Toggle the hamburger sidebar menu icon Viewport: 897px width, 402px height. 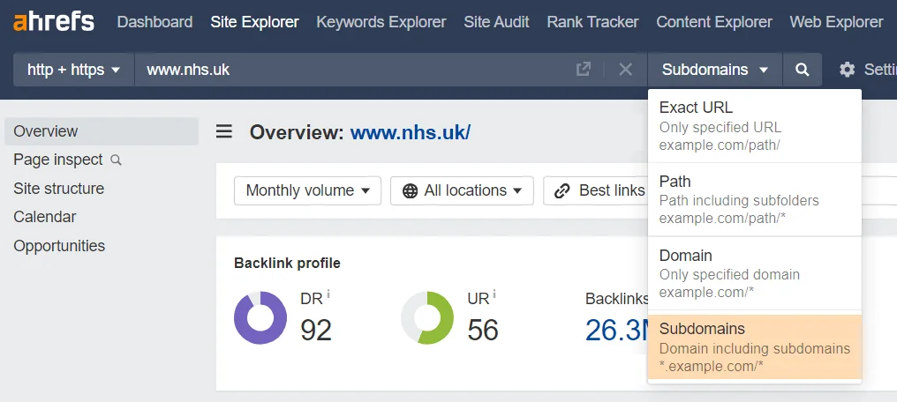tap(223, 132)
